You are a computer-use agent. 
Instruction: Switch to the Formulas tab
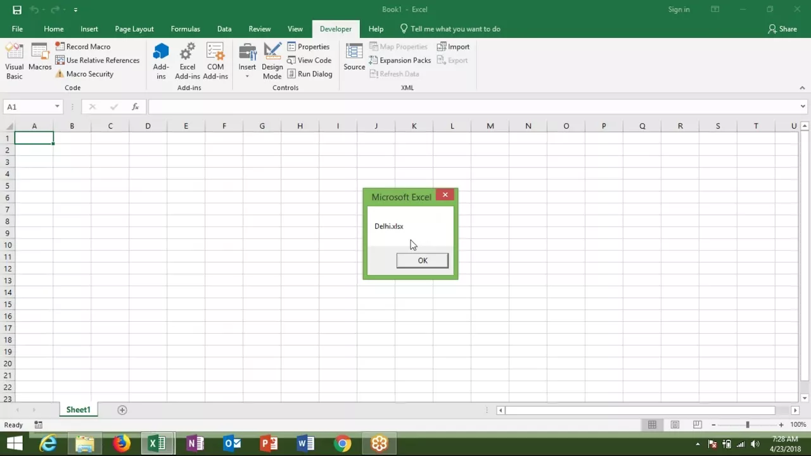pos(186,29)
